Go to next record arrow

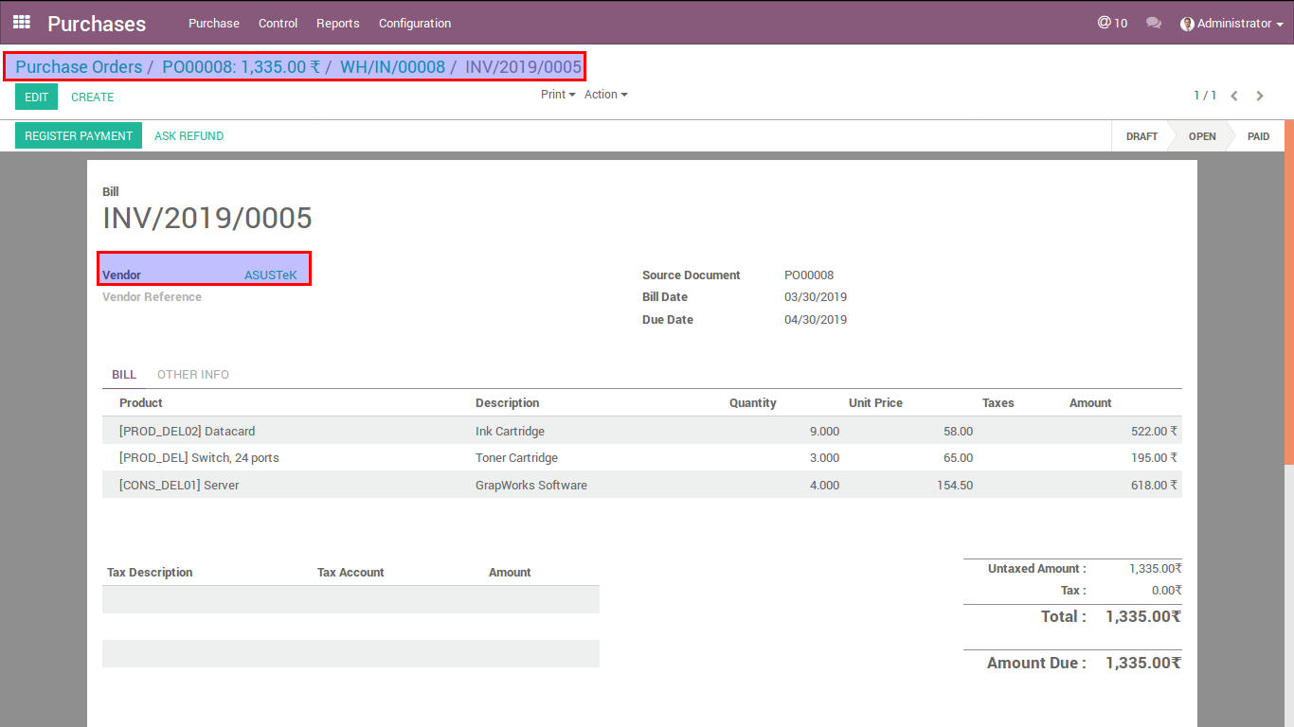click(1260, 96)
